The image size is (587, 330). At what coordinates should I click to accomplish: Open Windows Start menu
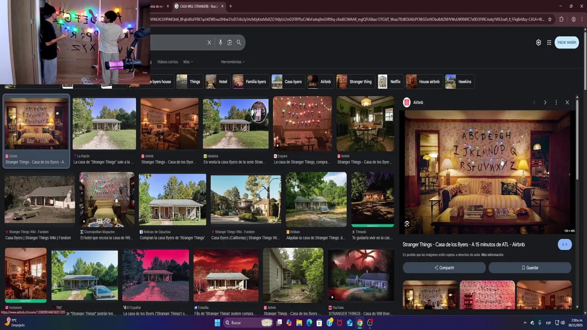pos(217,323)
